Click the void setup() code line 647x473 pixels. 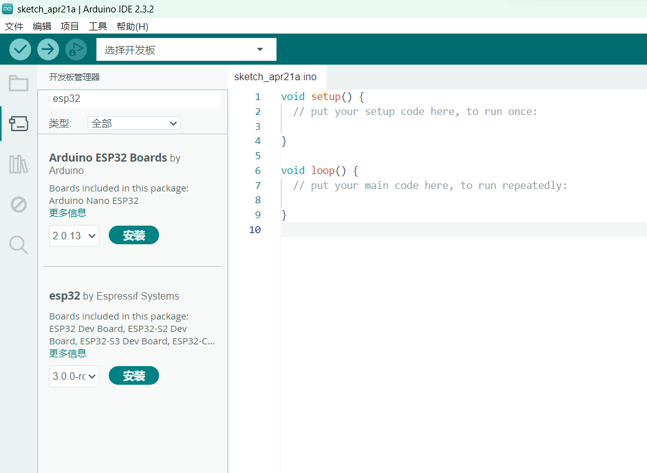click(x=323, y=96)
